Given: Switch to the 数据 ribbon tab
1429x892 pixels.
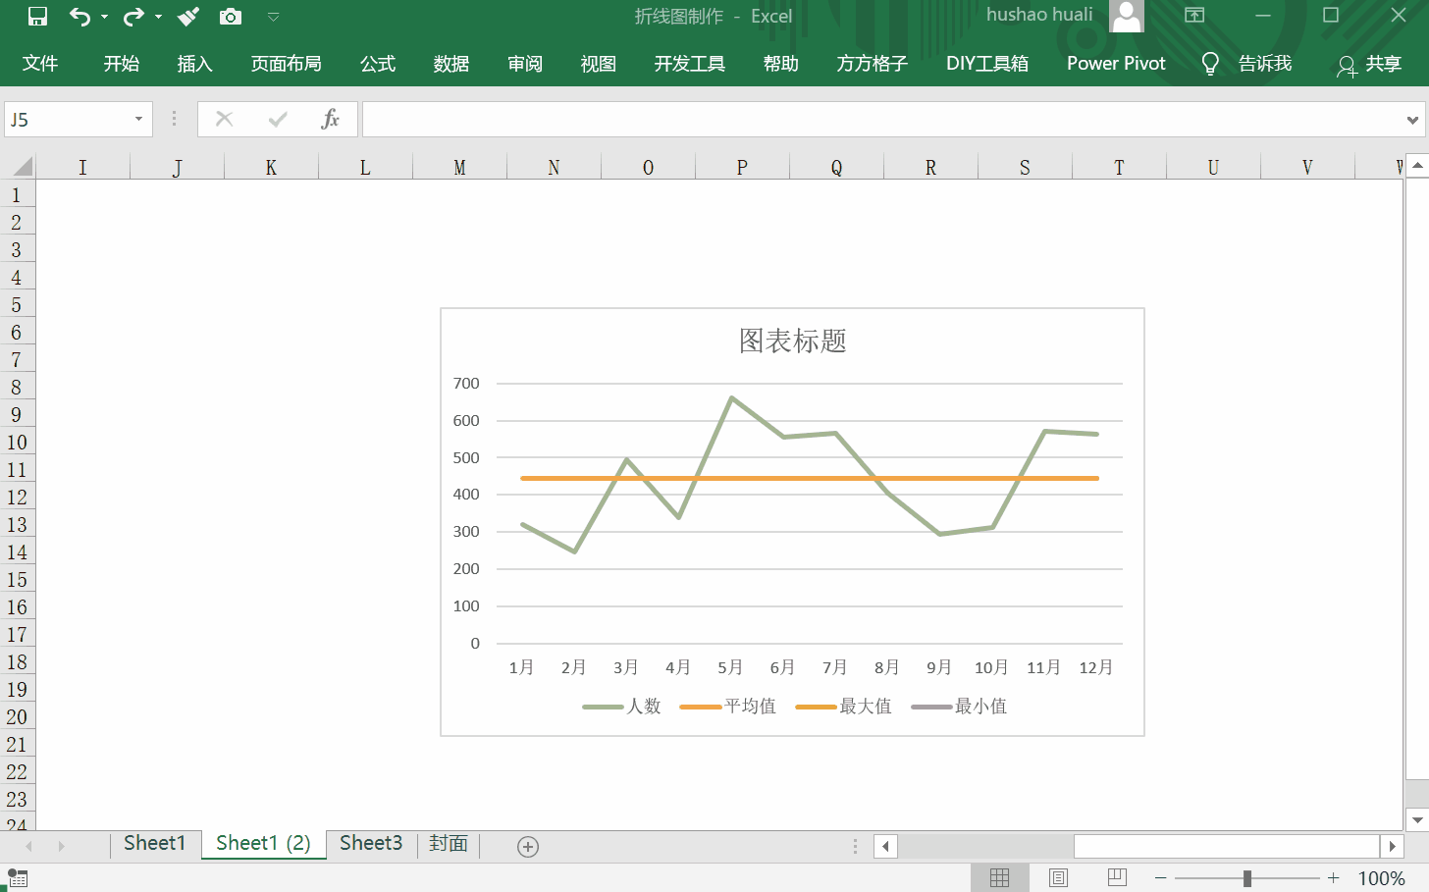Looking at the screenshot, I should pyautogui.click(x=451, y=64).
